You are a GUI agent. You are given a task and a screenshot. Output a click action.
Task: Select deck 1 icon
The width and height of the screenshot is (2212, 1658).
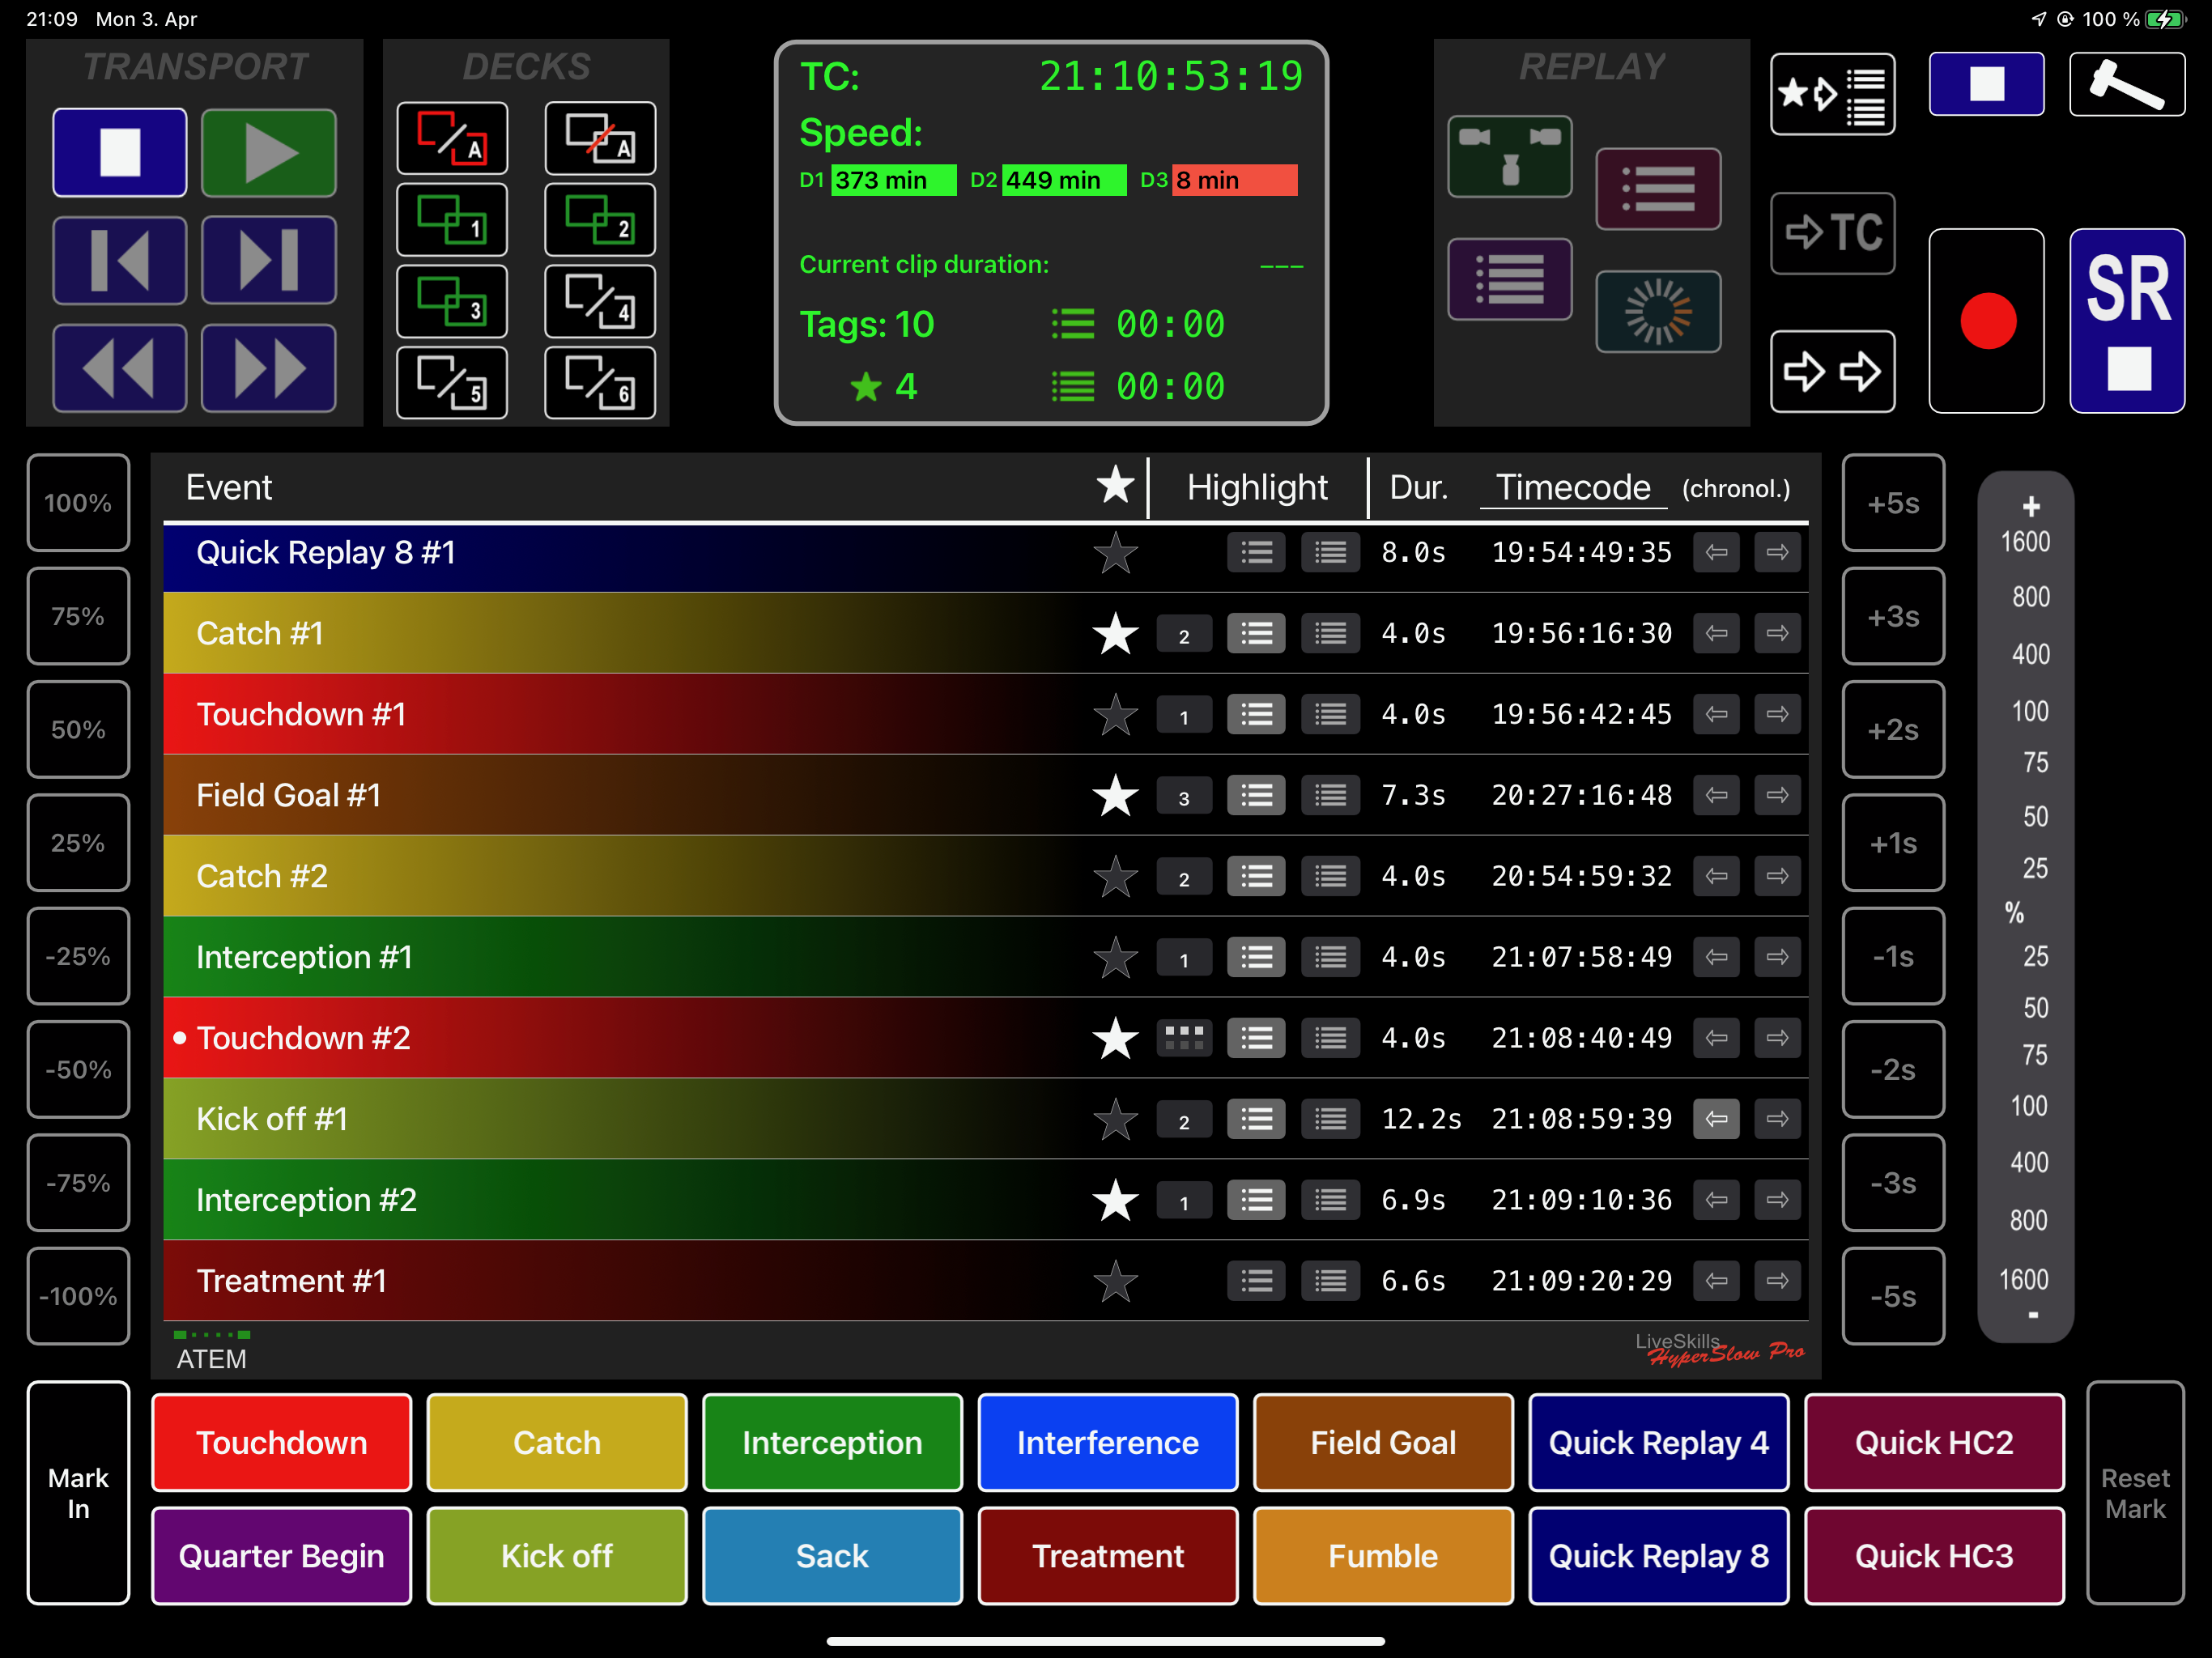(452, 219)
